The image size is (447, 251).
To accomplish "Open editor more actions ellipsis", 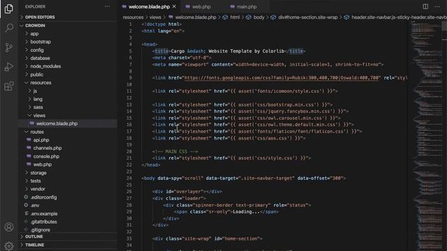I will [x=437, y=6].
